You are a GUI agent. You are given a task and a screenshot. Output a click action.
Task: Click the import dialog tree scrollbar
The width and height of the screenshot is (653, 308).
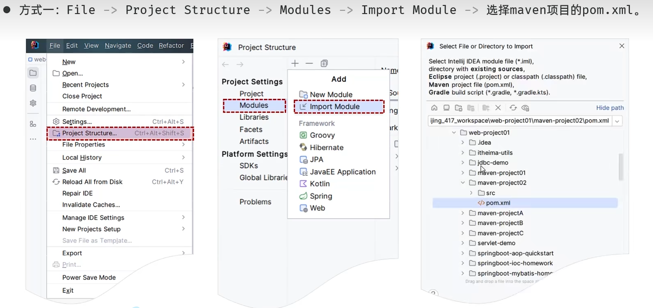621,167
